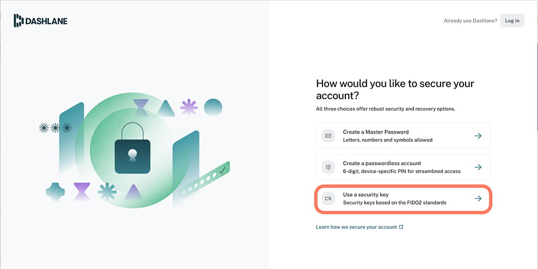538x269 pixels.
Task: Click the external link icon after Learn how
Action: [x=402, y=227]
